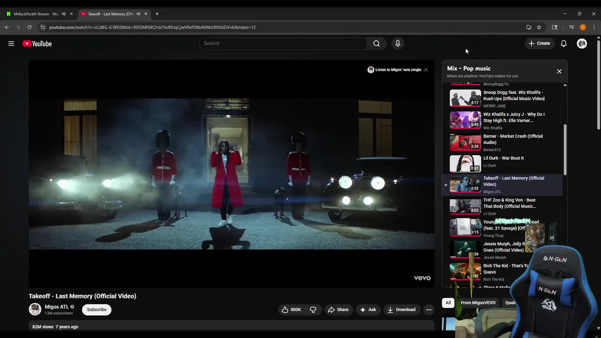The image size is (601, 338).
Task: Reload the page
Action: (x=29, y=27)
